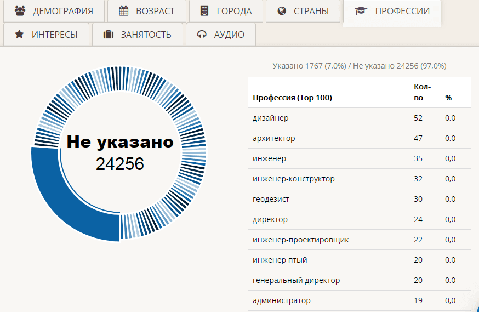Screen dimensions: 479x312
Task: Click the star icon on Интересы
Action: click(x=19, y=34)
